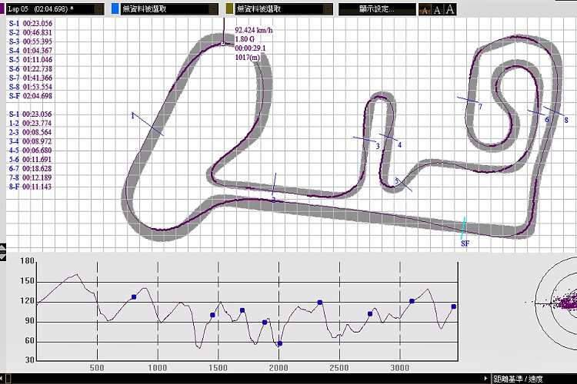Click the cursor position dot on track
Image resolution: width=577 pixels, height=384 pixels.
coord(222,44)
